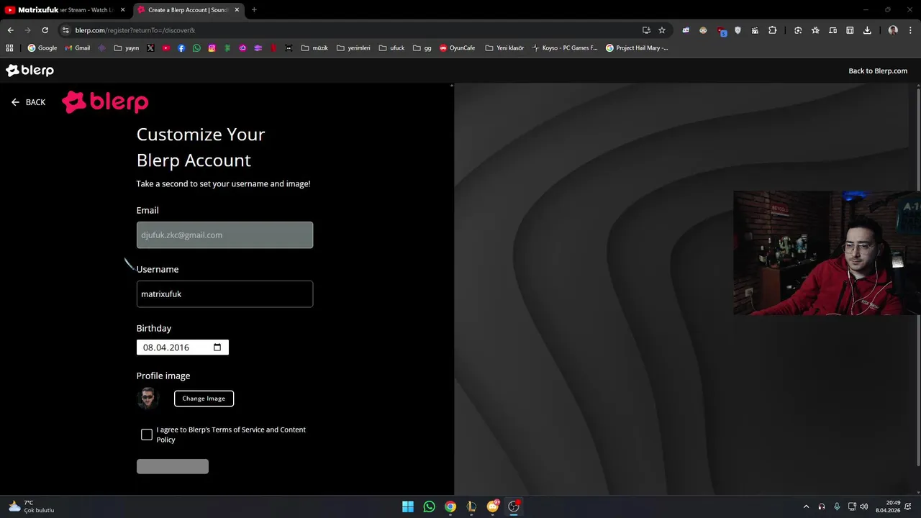Open the Gmail bookmark
This screenshot has height=518, width=921.
[x=78, y=48]
